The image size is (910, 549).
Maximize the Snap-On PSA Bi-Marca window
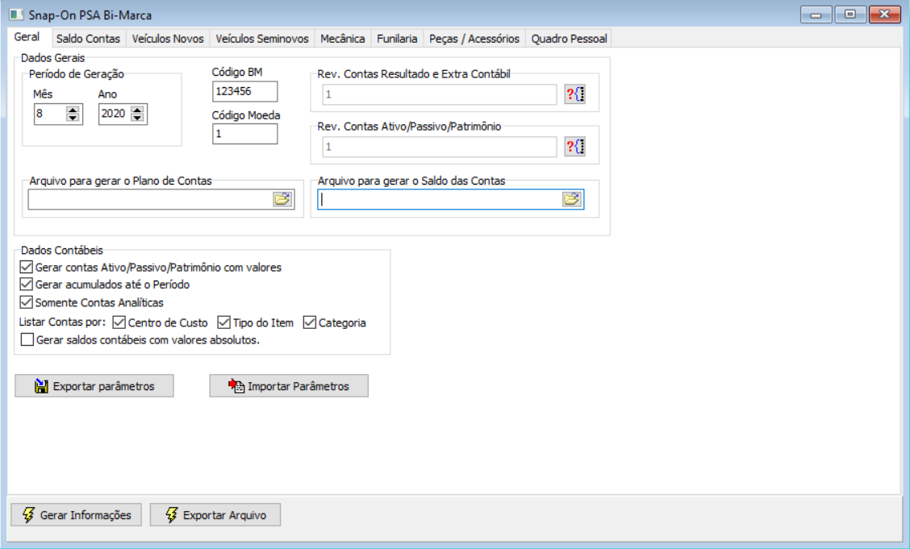[x=850, y=15]
